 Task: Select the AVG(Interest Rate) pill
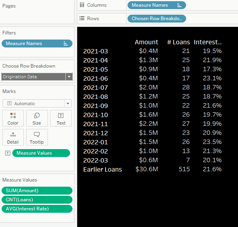pyautogui.click(x=37, y=209)
